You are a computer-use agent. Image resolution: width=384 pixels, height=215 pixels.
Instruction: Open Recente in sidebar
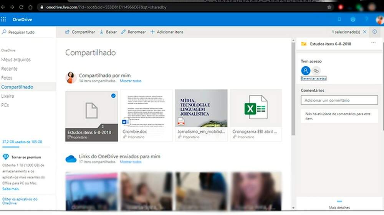click(9, 69)
